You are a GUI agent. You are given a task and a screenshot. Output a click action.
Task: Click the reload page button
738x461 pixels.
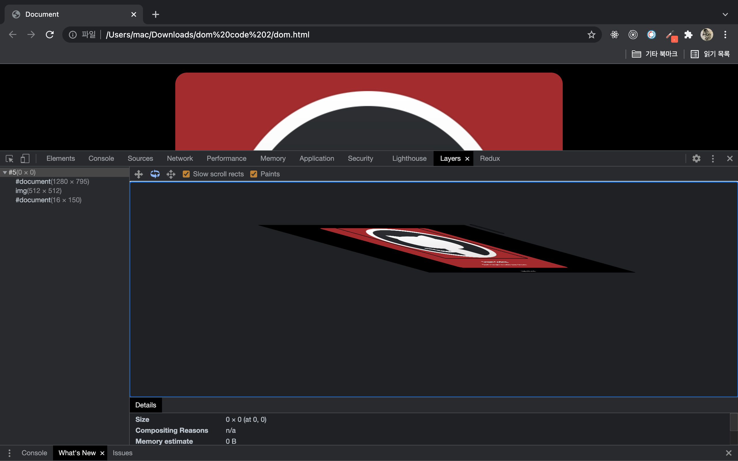pos(50,35)
